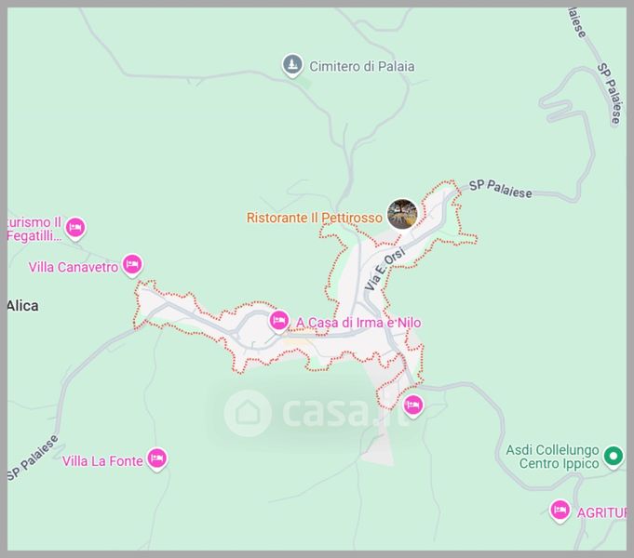This screenshot has height=558, width=634.
Task: Click the A Casa di Irma e Nilo label
Action: (x=358, y=323)
